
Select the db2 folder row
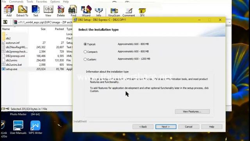(37, 38)
